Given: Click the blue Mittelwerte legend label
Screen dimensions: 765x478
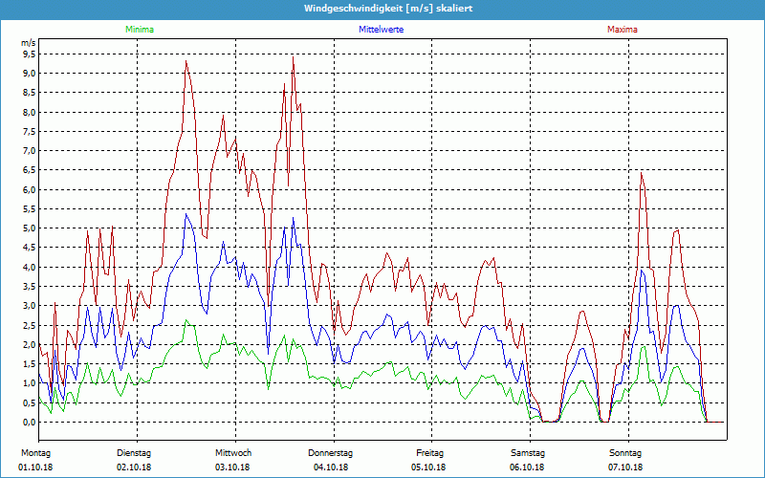Looking at the screenshot, I should point(381,30).
